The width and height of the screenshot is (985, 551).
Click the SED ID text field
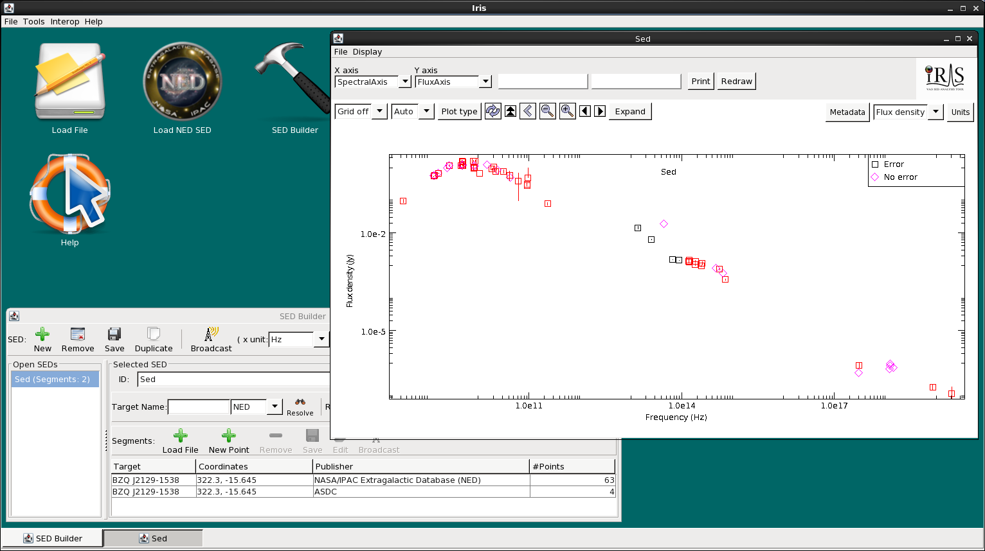click(x=234, y=379)
